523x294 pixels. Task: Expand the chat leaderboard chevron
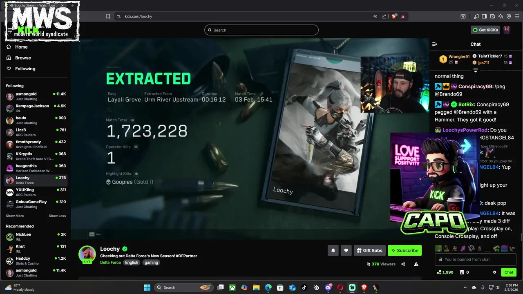click(476, 71)
